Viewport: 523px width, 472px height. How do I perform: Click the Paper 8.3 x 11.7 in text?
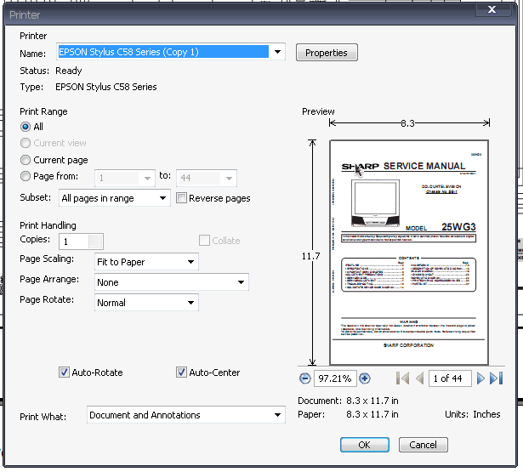click(348, 414)
